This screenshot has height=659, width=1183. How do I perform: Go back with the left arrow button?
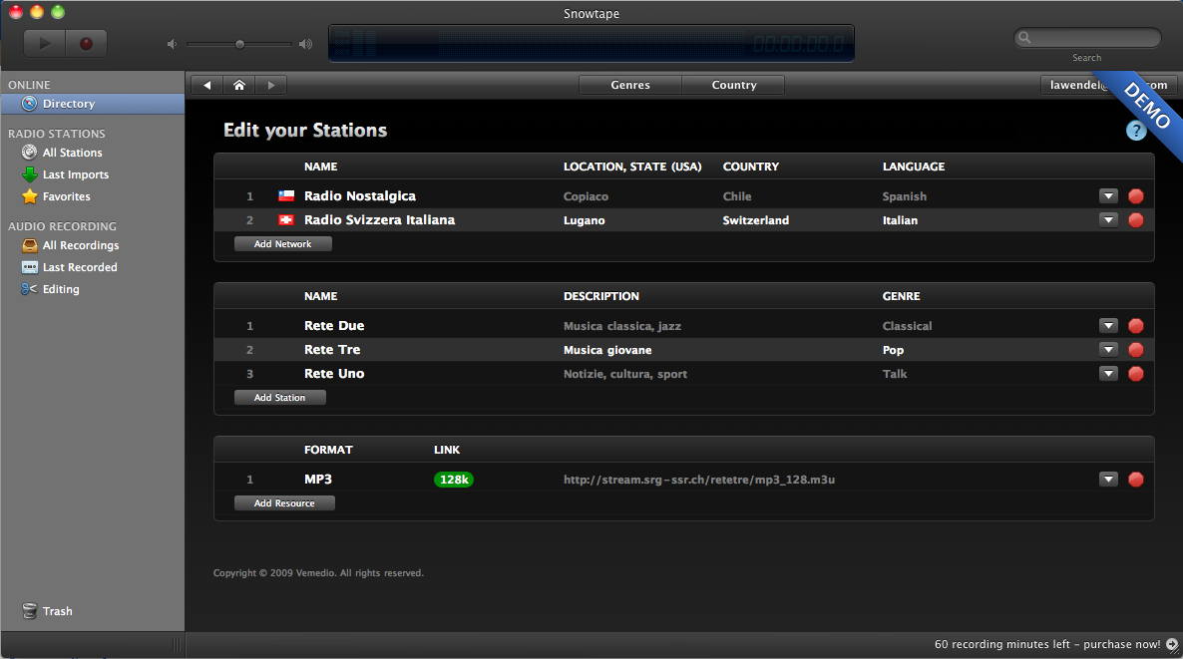pos(206,85)
